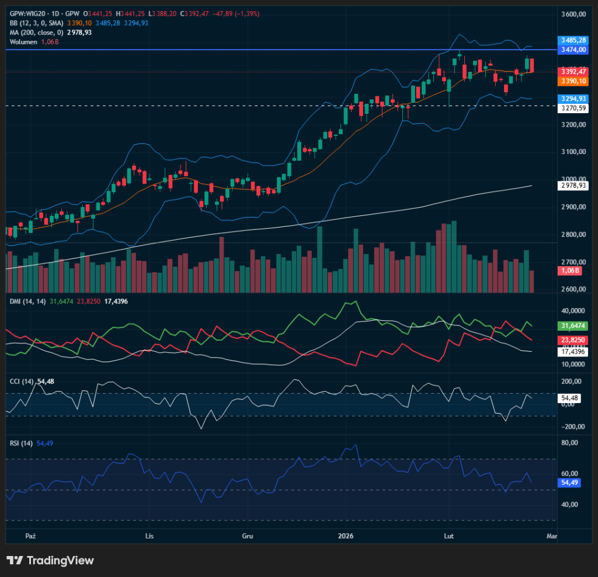
Task: Click the Wolumen indicator label
Action: (x=24, y=42)
